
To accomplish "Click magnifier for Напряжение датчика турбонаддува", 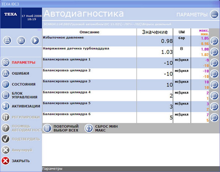I will tap(214, 52).
